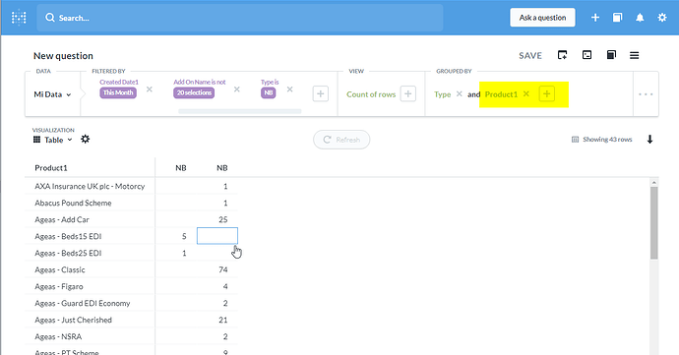Click the 20 selections filter pill
Image resolution: width=679 pixels, height=355 pixels.
click(194, 92)
